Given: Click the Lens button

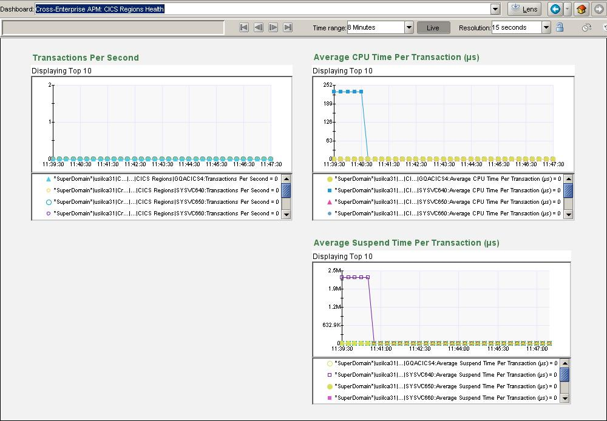Looking at the screenshot, I should coord(524,9).
